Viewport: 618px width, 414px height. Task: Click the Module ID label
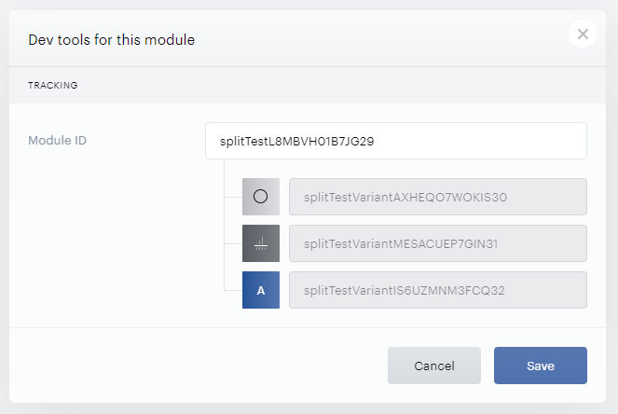coord(57,141)
